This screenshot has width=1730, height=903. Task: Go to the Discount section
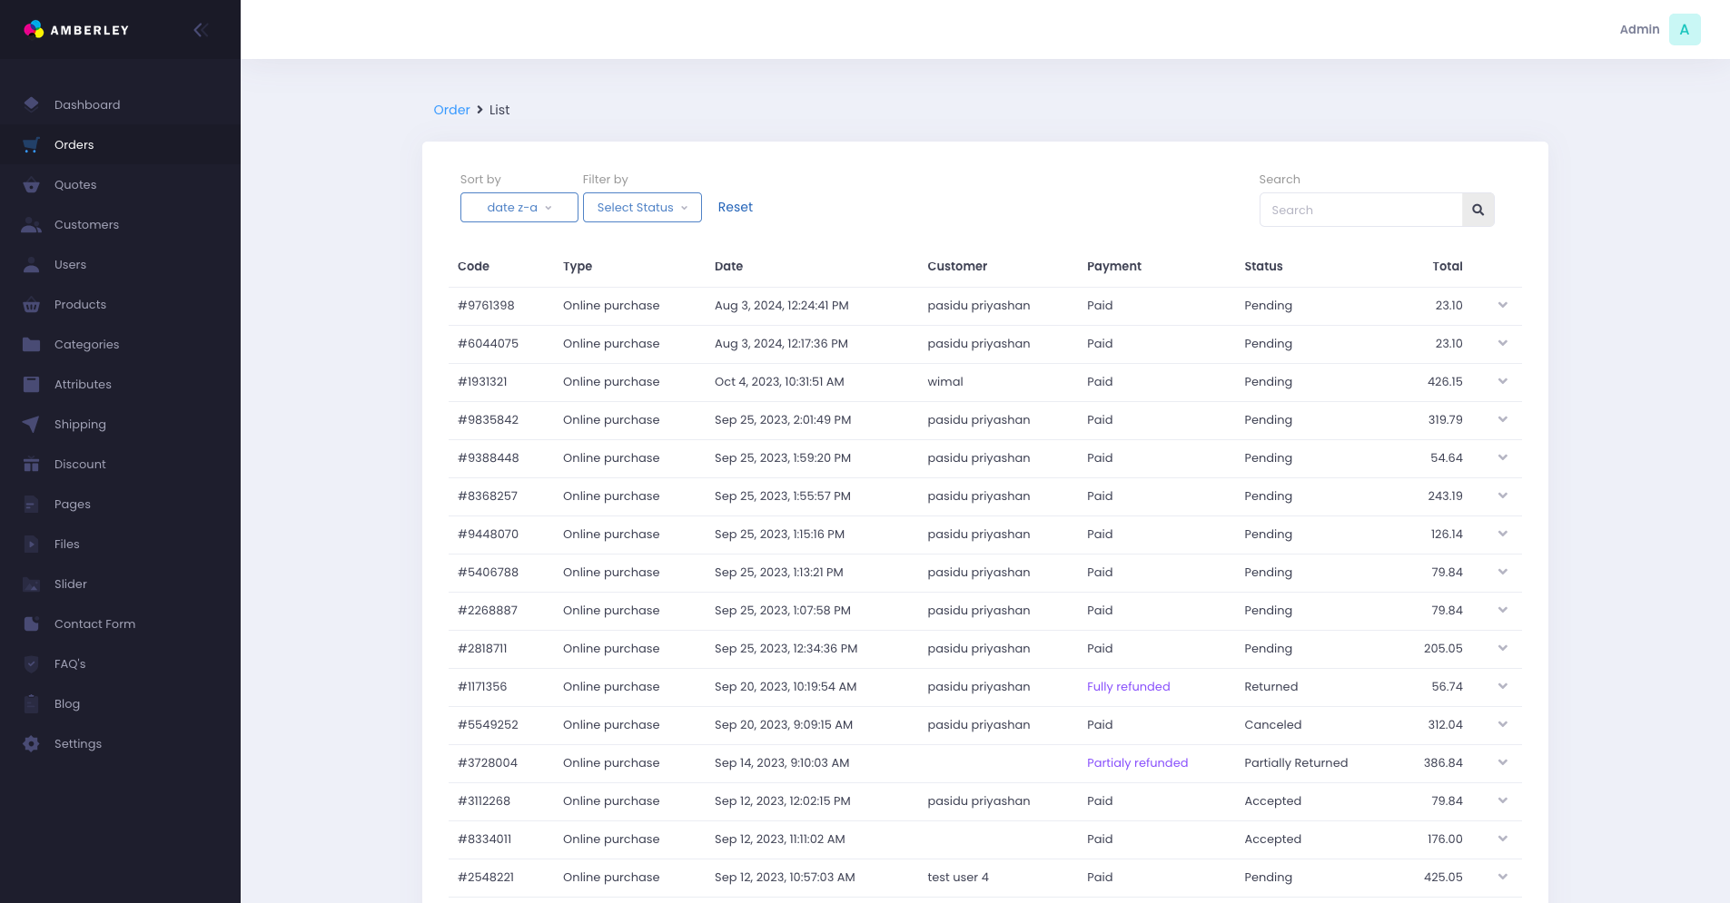tap(80, 464)
